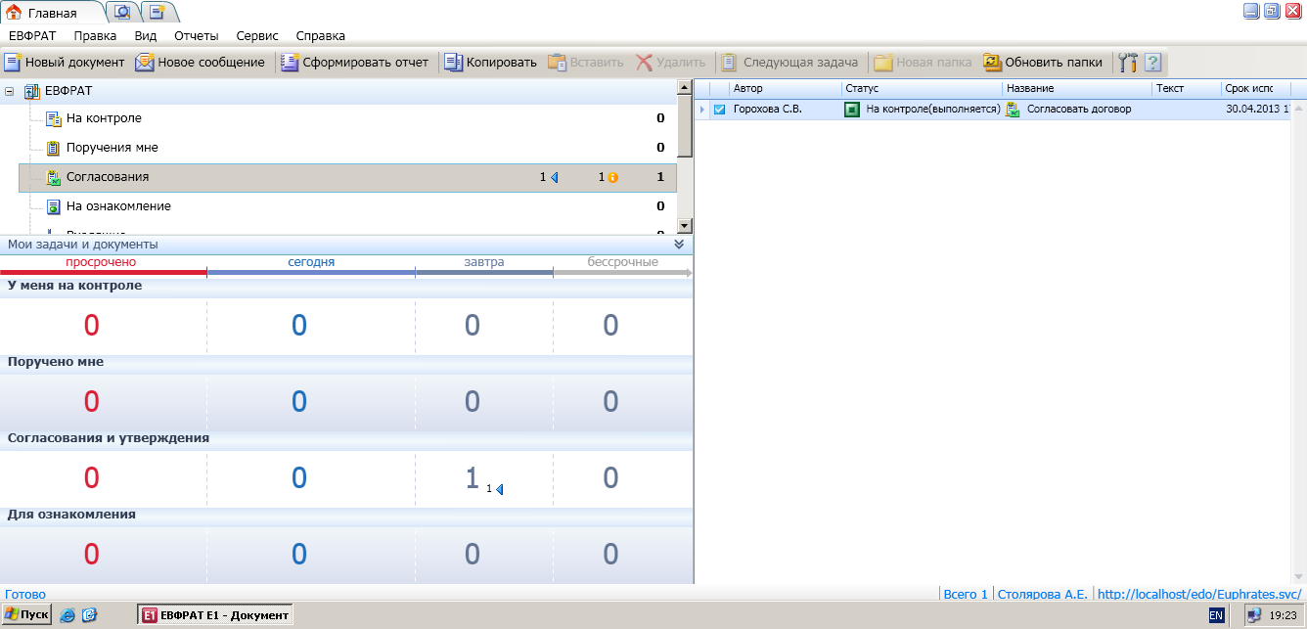Viewport: 1307px width, 629px height.
Task: Click the Копировать toolbar button
Action: pyautogui.click(x=491, y=63)
